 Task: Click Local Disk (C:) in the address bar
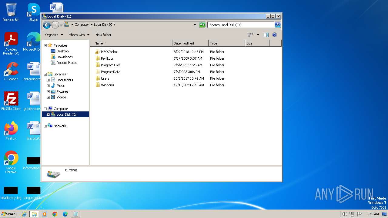(x=104, y=25)
